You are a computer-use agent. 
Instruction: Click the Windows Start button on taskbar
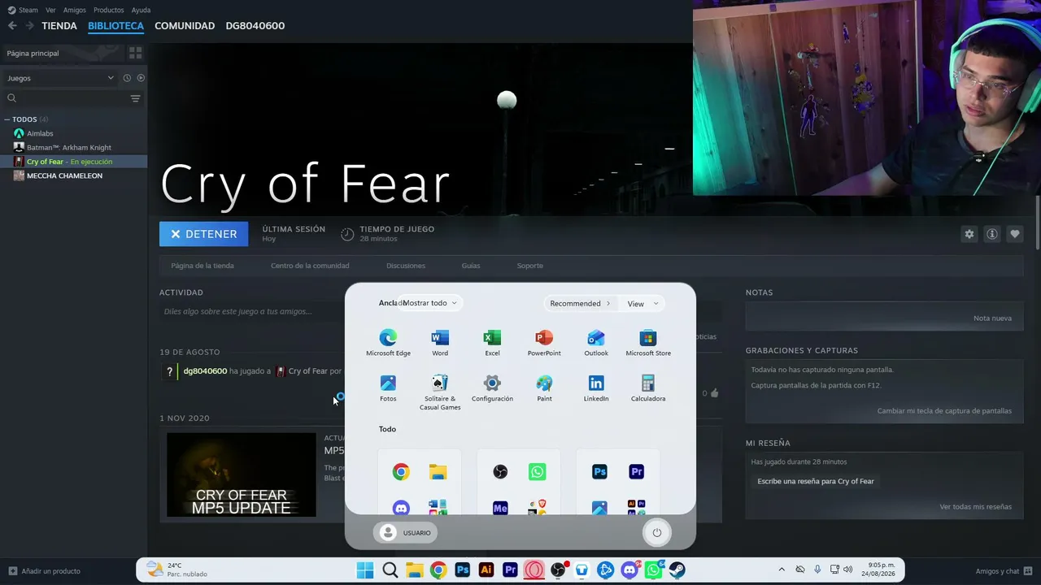pos(365,570)
